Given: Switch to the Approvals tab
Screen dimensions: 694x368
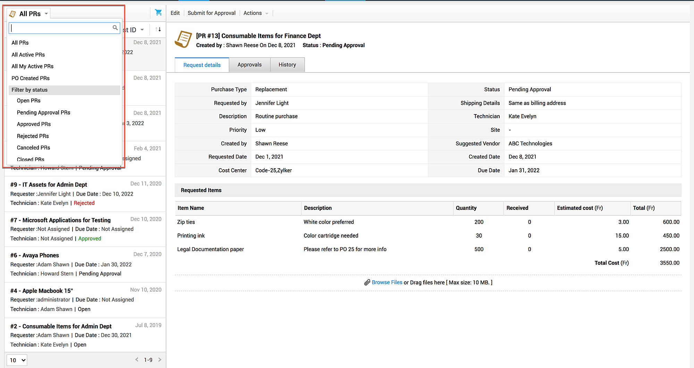Looking at the screenshot, I should pyautogui.click(x=249, y=65).
